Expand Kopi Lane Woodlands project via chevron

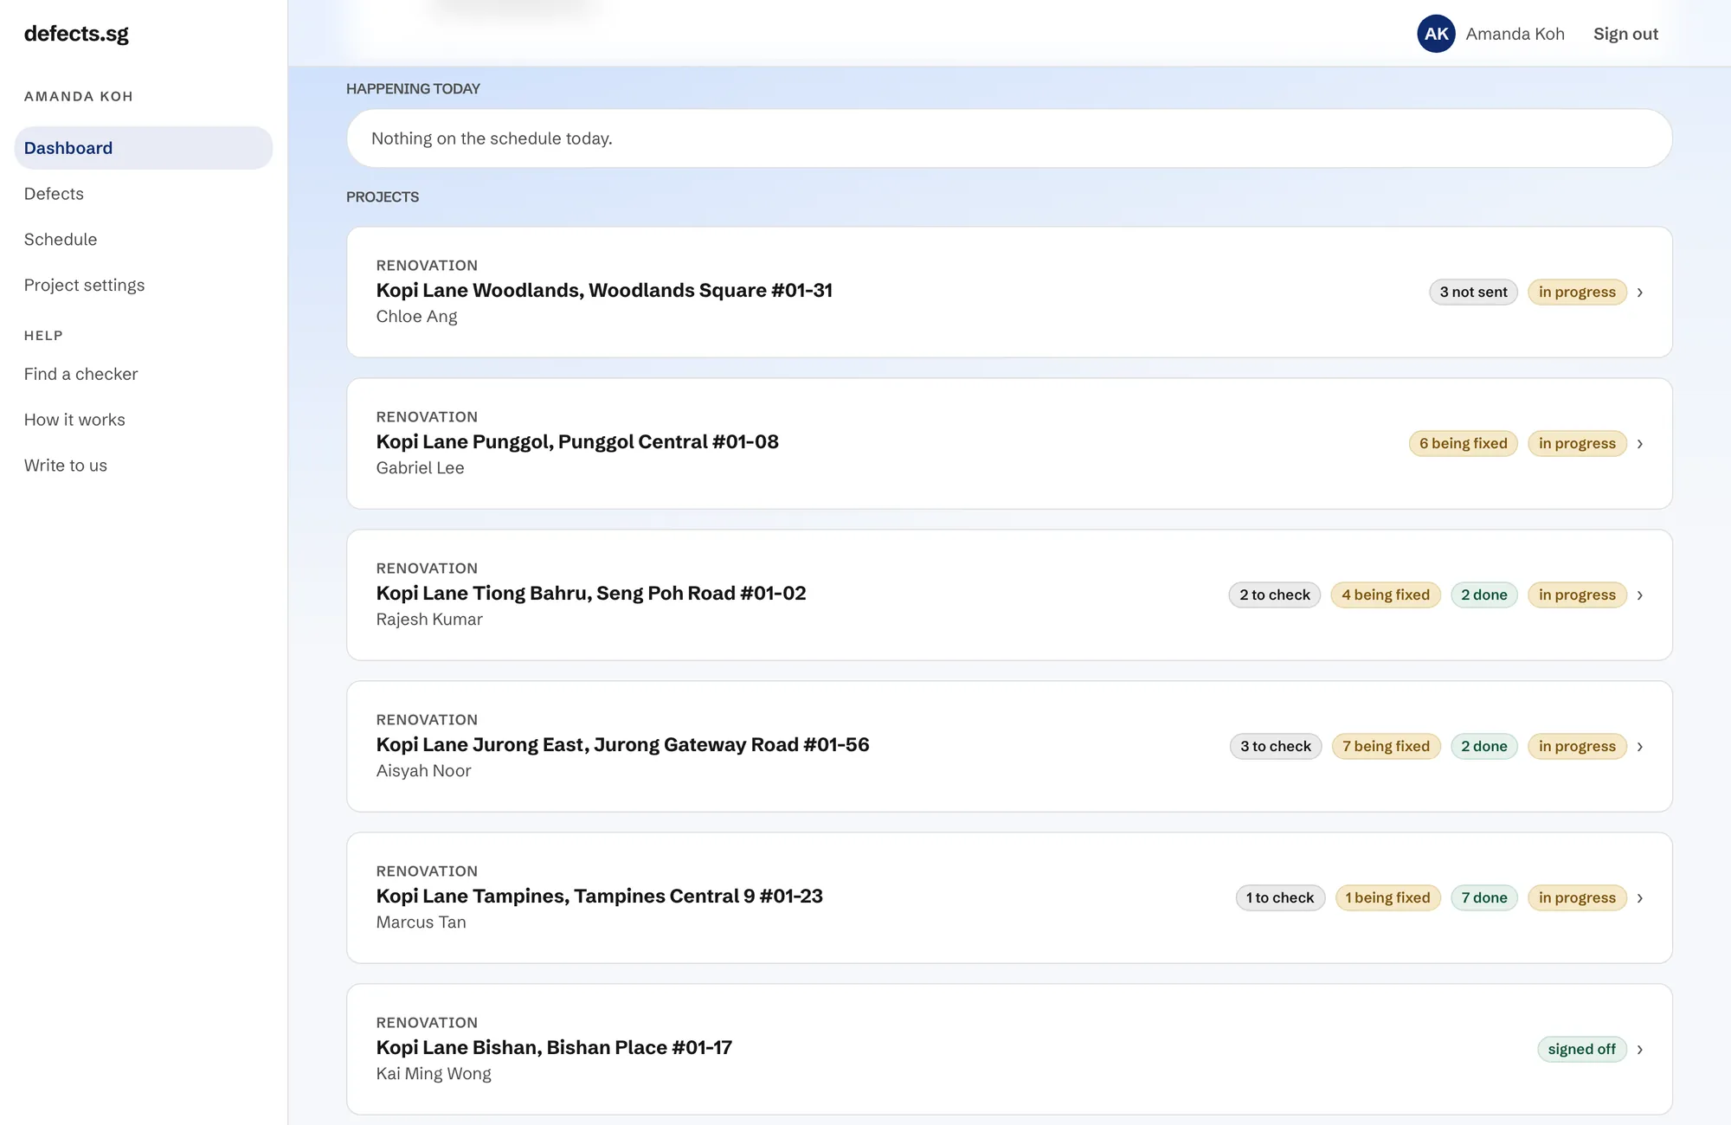click(x=1639, y=292)
